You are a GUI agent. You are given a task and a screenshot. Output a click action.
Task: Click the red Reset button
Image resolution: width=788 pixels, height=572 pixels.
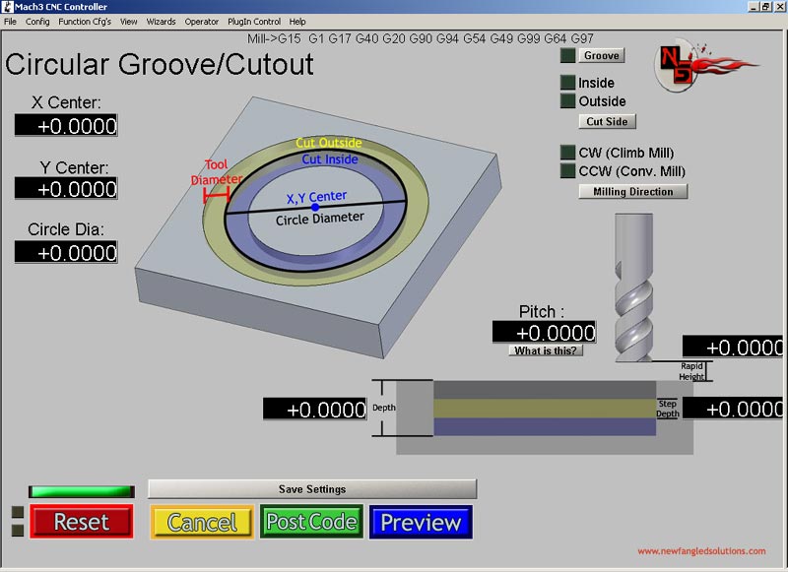coord(82,522)
